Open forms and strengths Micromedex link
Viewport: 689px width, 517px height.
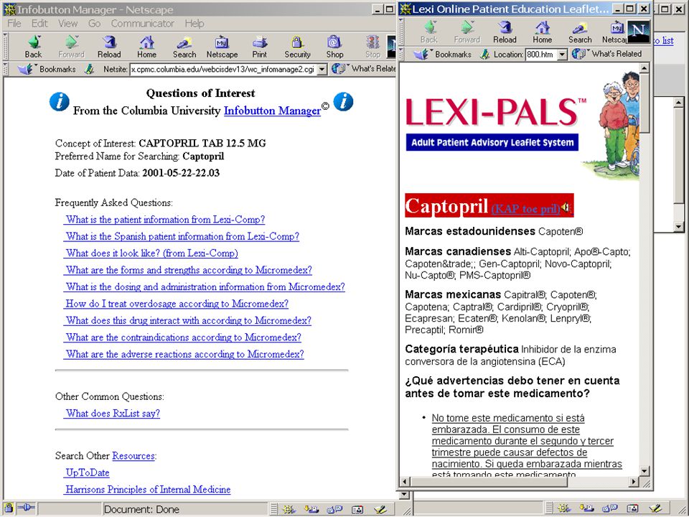click(x=187, y=270)
